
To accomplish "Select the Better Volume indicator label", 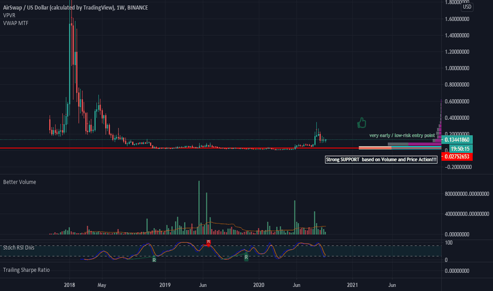I will pos(20,182).
